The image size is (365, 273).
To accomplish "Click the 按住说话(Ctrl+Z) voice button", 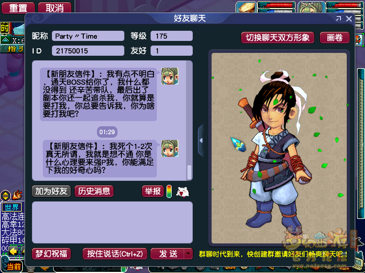I will point(115,254).
